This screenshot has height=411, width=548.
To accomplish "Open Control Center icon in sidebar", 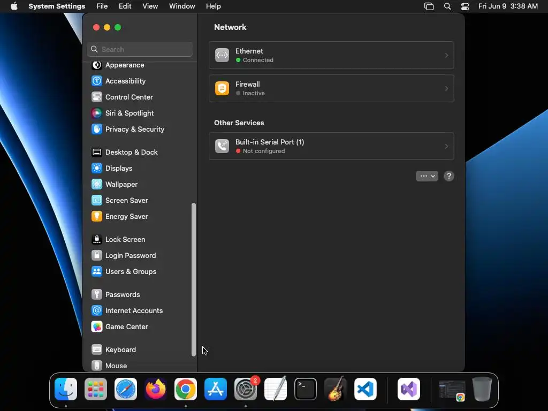I will [x=97, y=97].
